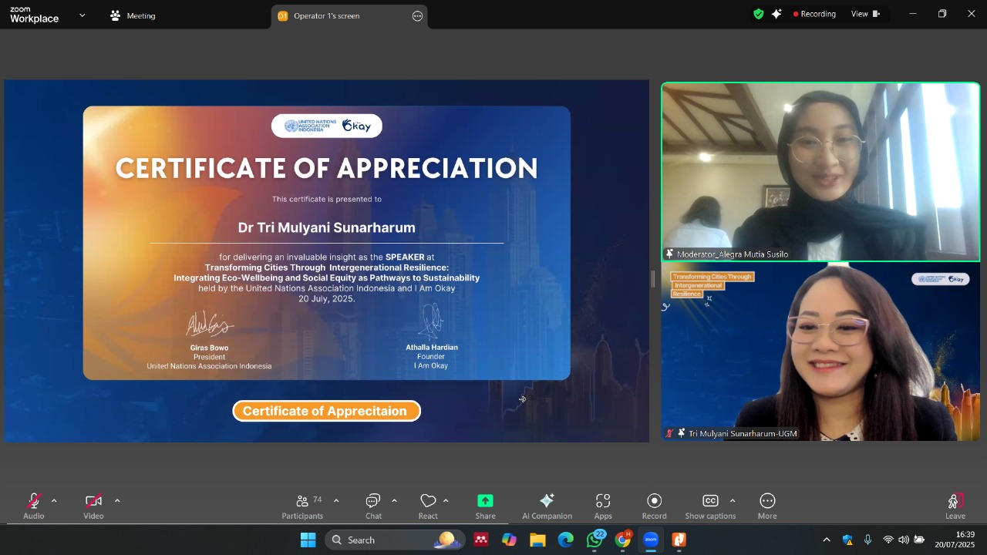The height and width of the screenshot is (555, 987).
Task: Click the microphone tray icon
Action: [867, 540]
